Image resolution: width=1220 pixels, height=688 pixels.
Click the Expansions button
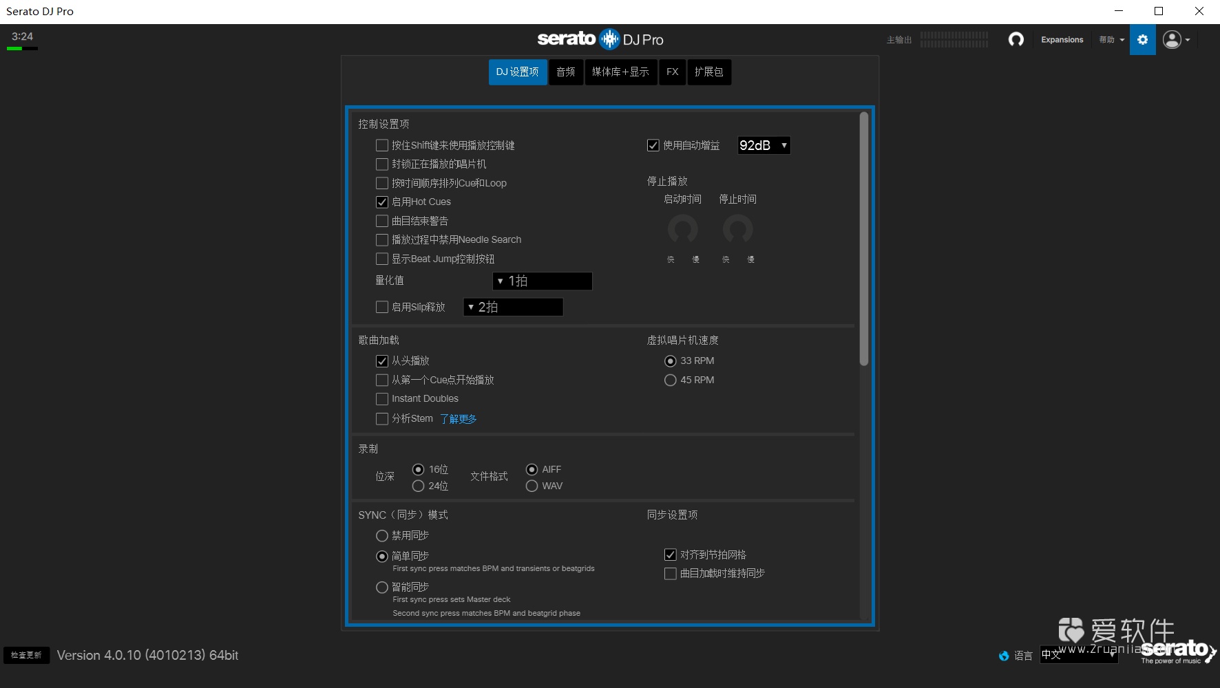pyautogui.click(x=1062, y=40)
